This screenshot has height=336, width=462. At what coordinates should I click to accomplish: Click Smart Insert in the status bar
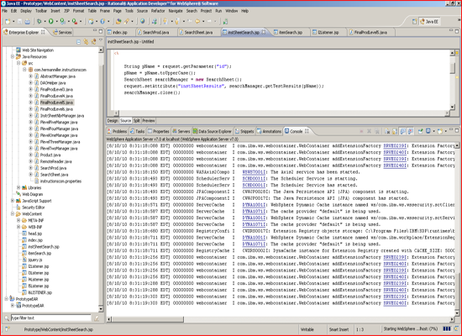click(339, 329)
